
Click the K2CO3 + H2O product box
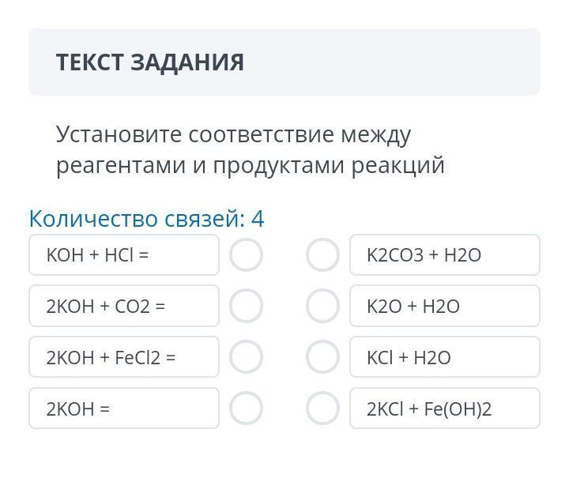[444, 255]
